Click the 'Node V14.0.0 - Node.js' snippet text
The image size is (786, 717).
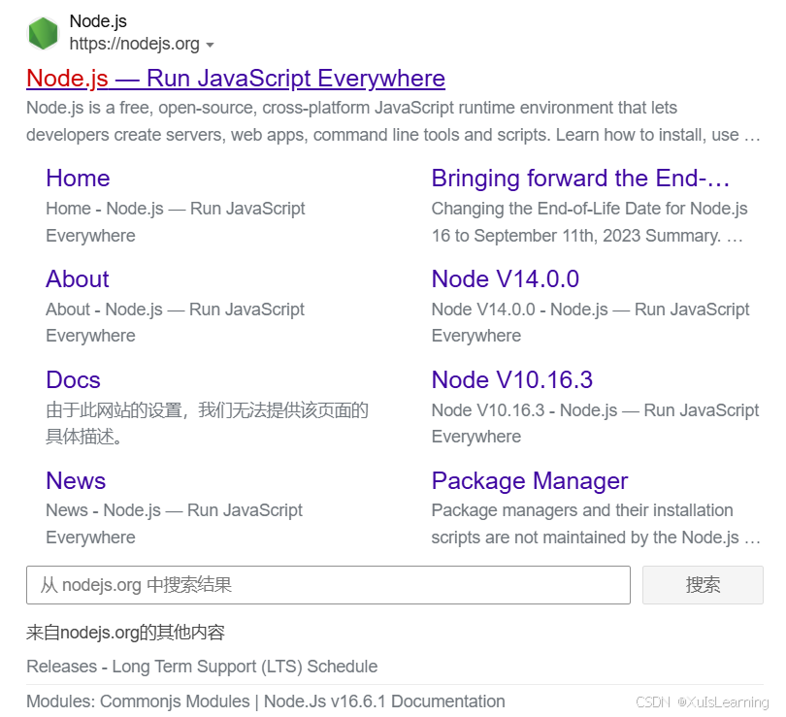click(x=591, y=323)
